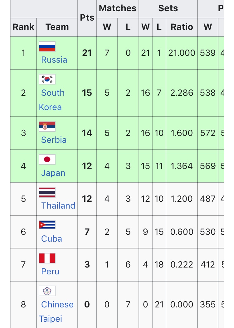Click the Rank column header
The height and width of the screenshot is (328, 234).
click(x=23, y=27)
